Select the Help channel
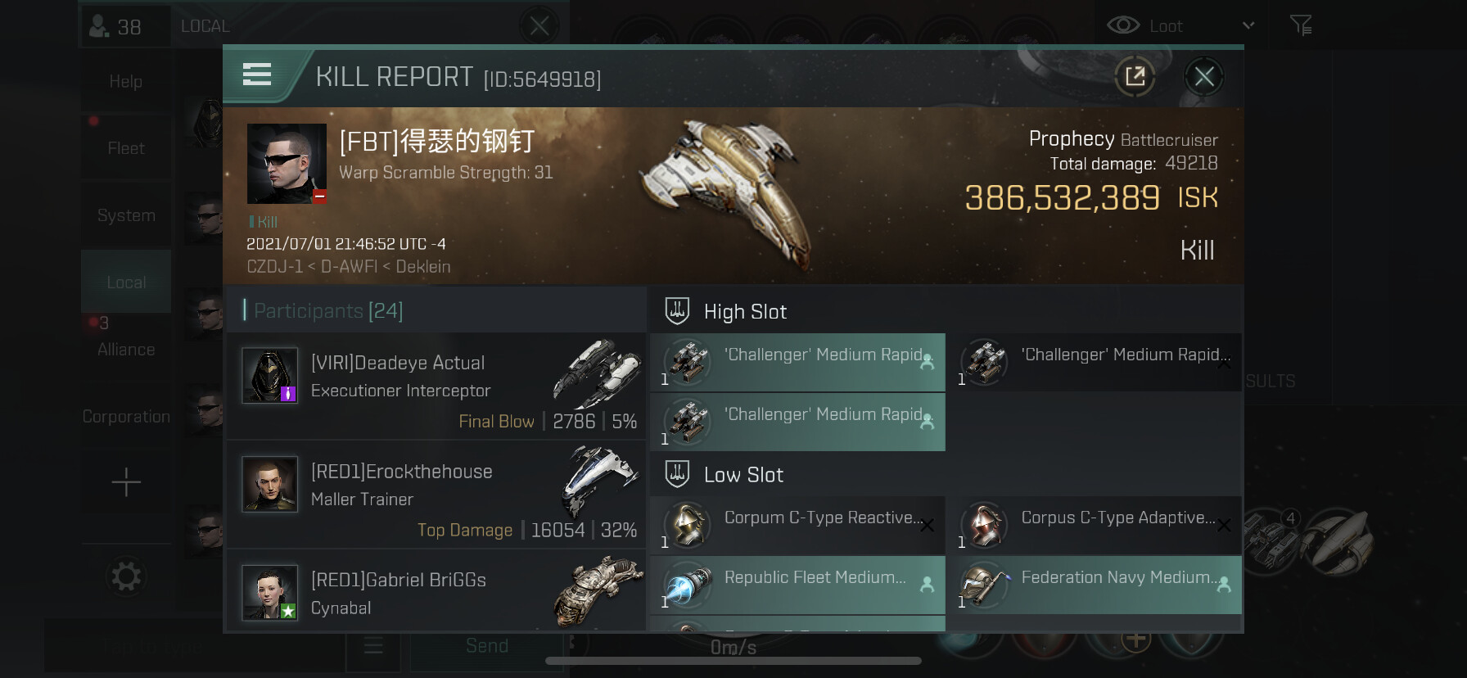 point(126,81)
